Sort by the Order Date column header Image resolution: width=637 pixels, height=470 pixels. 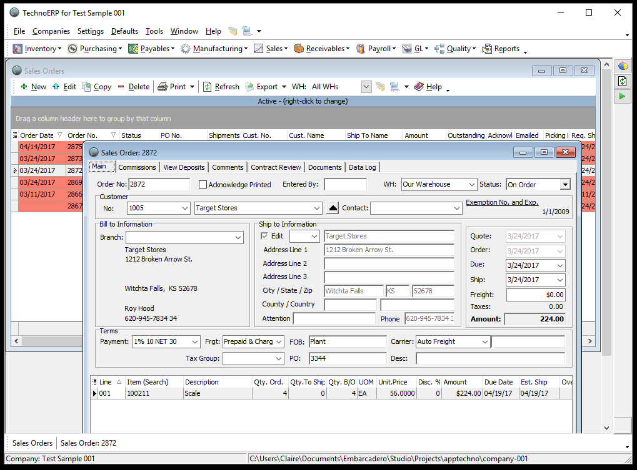pos(41,135)
